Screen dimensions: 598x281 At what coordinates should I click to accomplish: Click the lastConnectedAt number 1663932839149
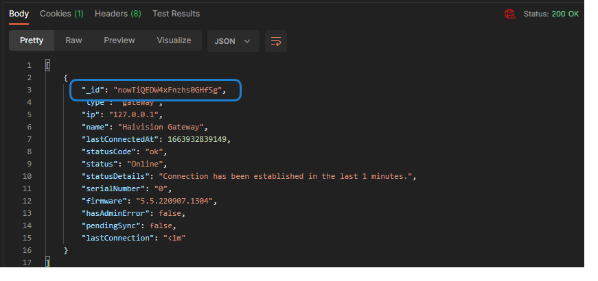coord(198,139)
